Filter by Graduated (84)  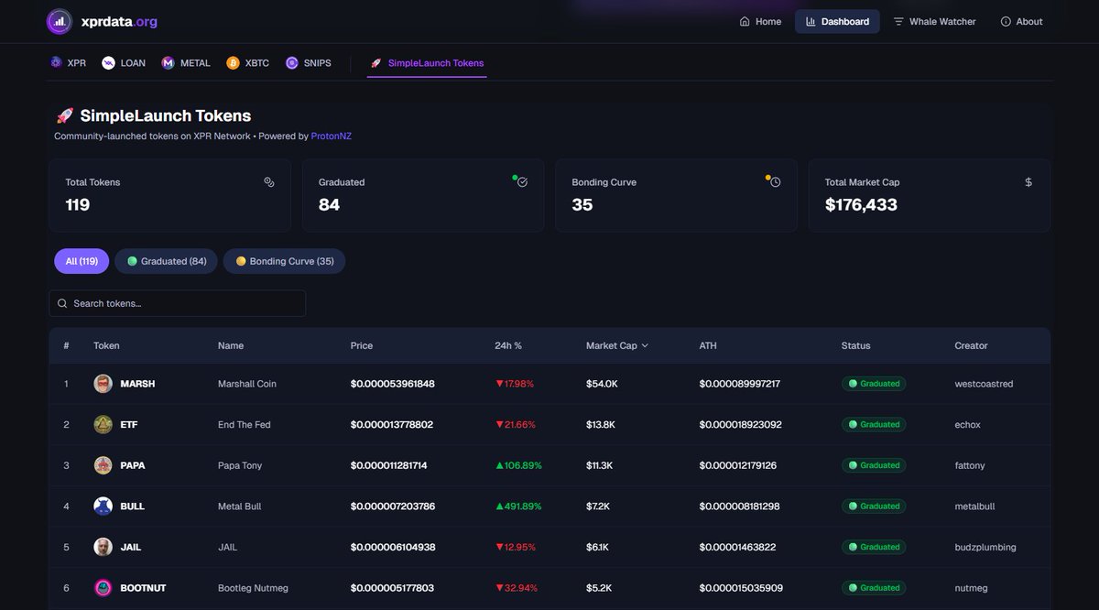click(167, 261)
